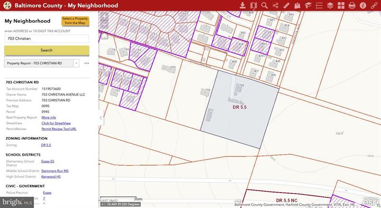Screen dimensions: 381x208
Task: Click the yellow Search button
Action: (47, 50)
